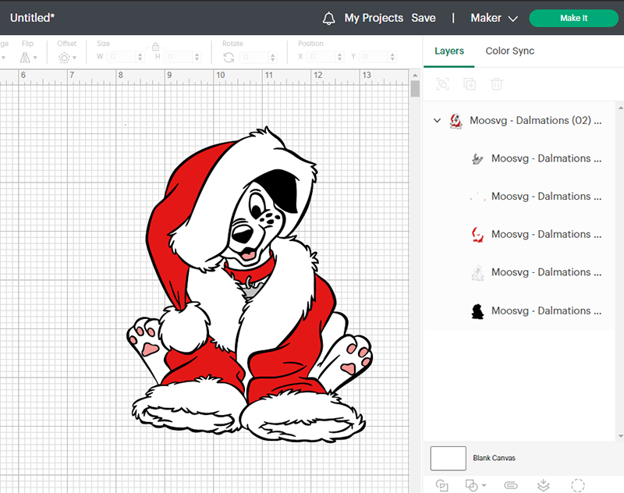This screenshot has height=493, width=624.
Task: Adjust the Position X stepper arrows
Action: (x=339, y=57)
